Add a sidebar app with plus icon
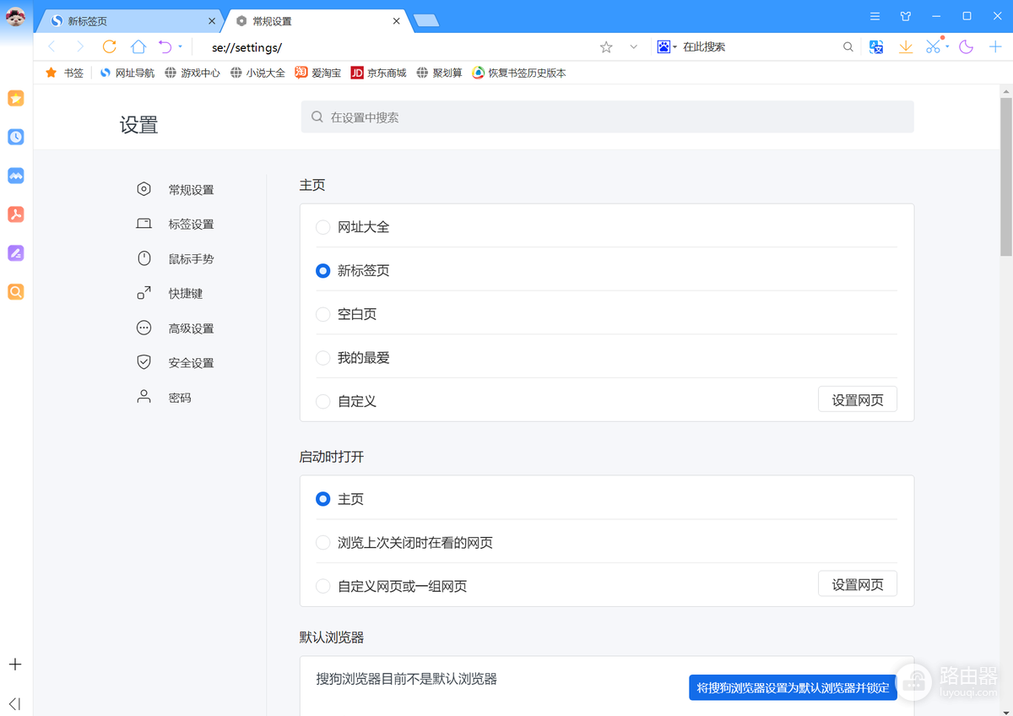This screenshot has width=1013, height=716. (15, 664)
